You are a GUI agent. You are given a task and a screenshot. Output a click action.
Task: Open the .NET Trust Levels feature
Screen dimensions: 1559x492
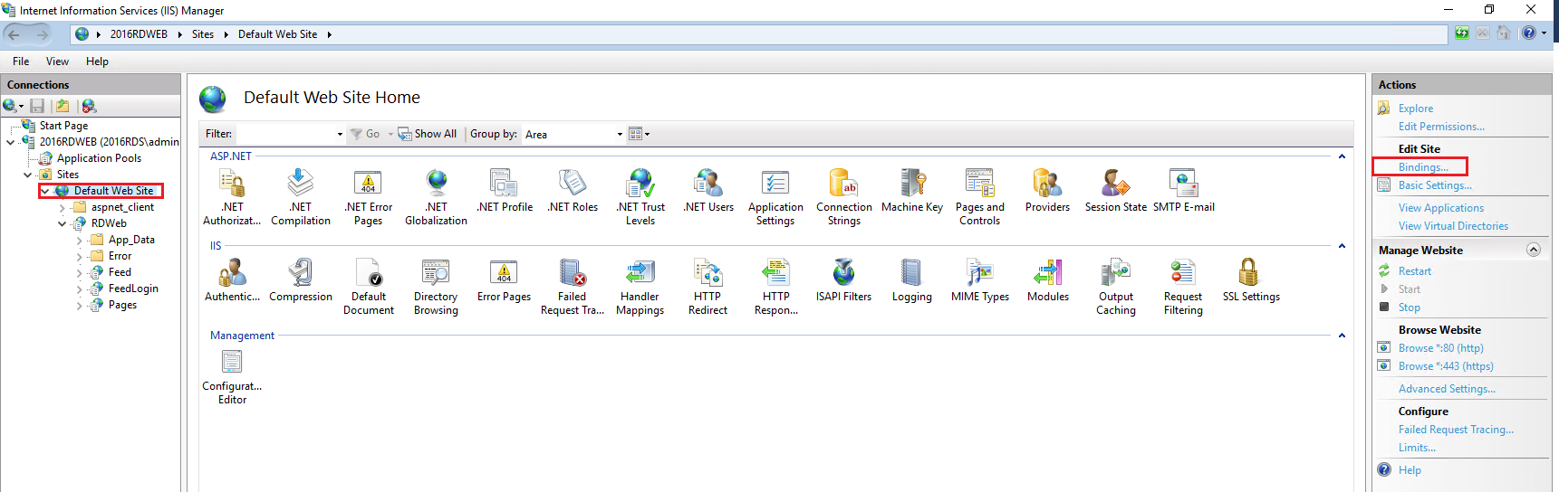click(640, 197)
